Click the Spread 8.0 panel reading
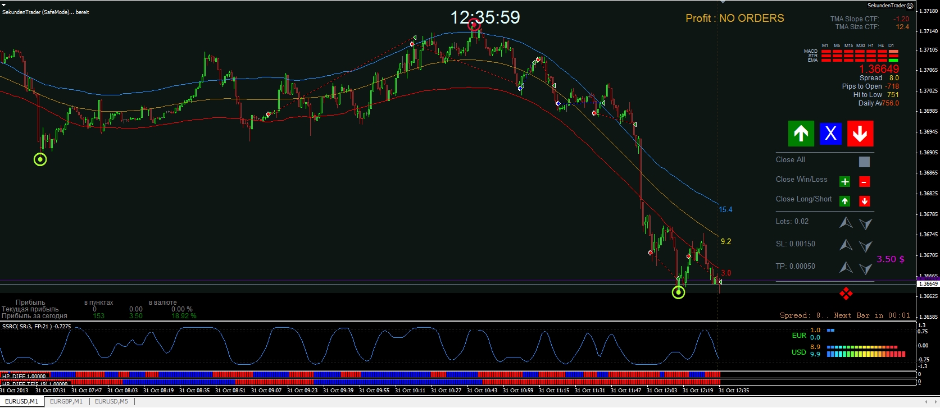Screen dimensions: 940x408 coord(879,78)
